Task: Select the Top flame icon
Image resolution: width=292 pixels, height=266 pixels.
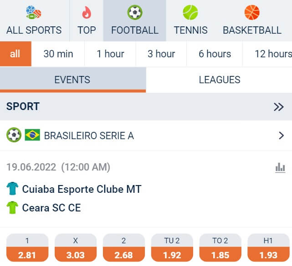Action: (x=87, y=12)
